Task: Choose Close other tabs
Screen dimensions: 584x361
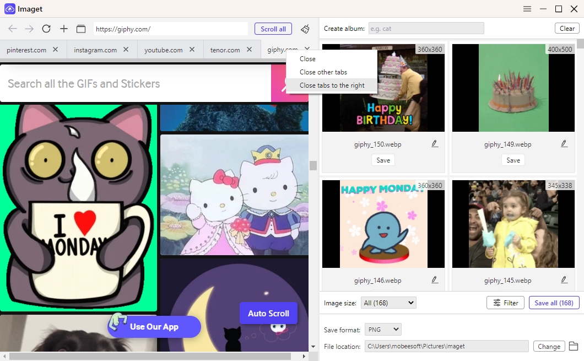Action: [x=332, y=72]
